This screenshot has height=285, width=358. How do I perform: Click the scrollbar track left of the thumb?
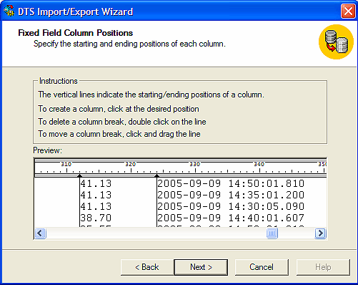click(x=156, y=233)
